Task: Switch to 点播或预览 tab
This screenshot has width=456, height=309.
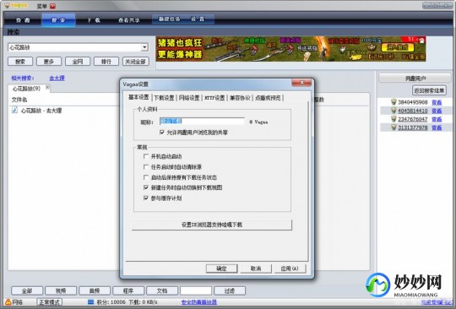Action: pyautogui.click(x=268, y=98)
